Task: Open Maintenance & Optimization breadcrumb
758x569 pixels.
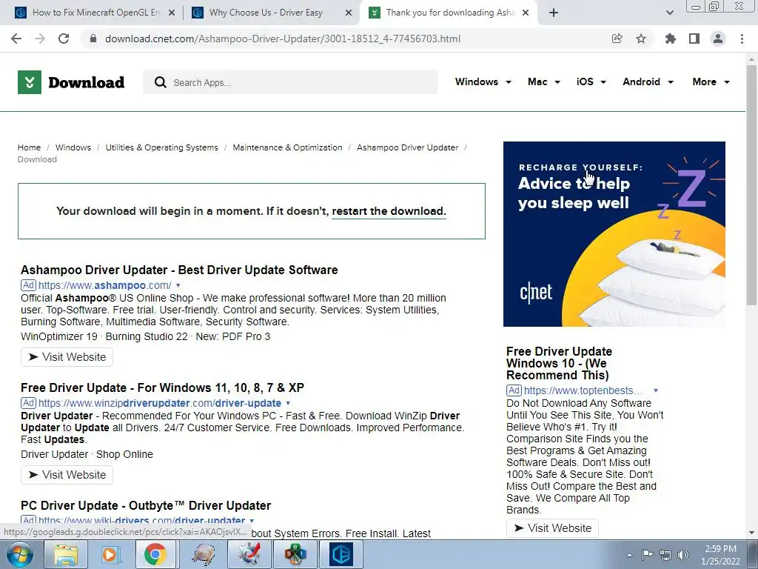Action: [287, 147]
